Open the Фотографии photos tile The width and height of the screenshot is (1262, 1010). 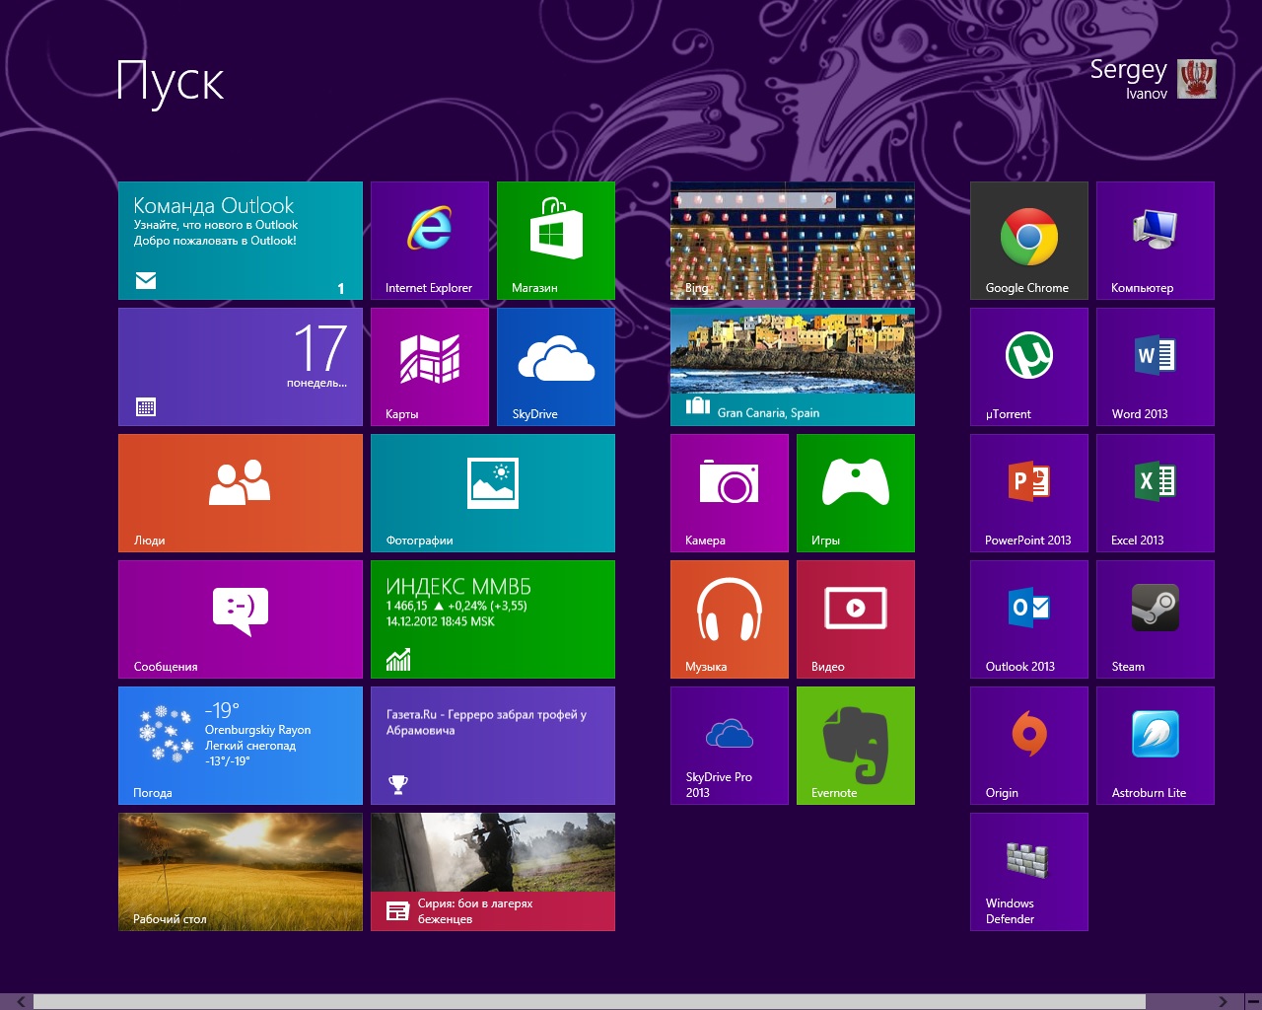coord(493,493)
